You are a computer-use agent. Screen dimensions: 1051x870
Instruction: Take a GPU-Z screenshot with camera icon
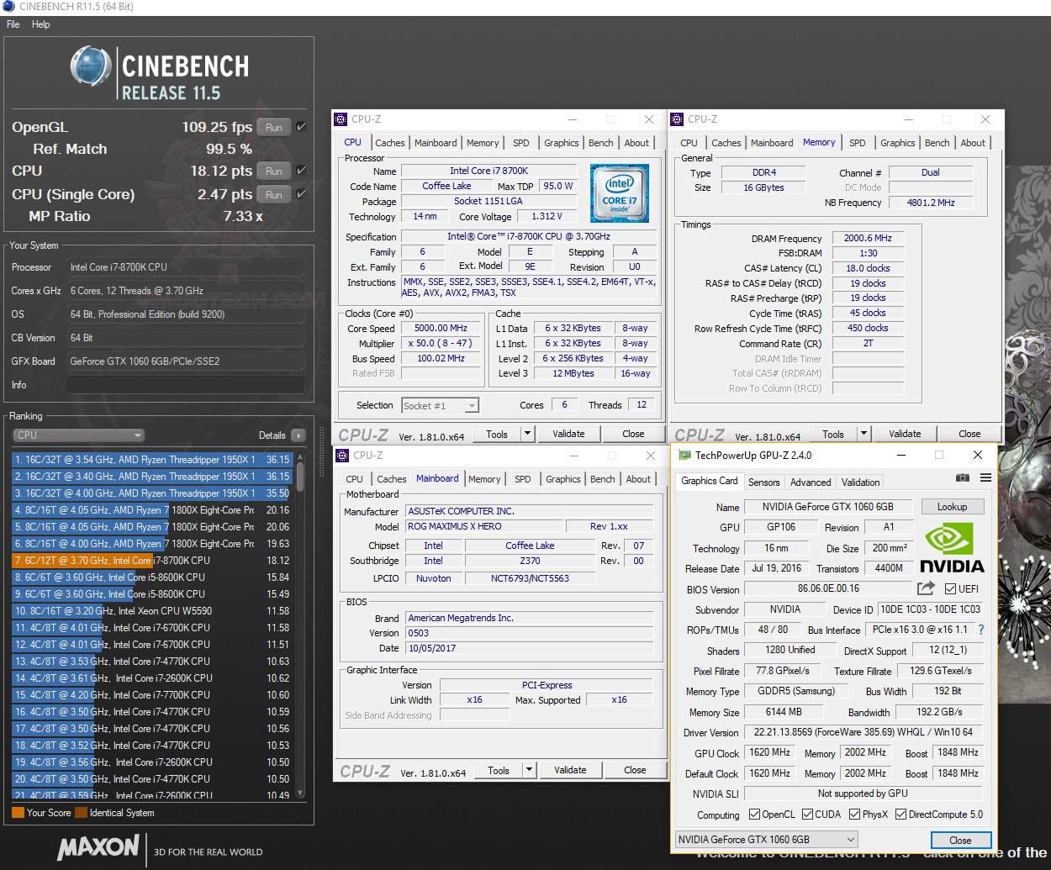963,477
